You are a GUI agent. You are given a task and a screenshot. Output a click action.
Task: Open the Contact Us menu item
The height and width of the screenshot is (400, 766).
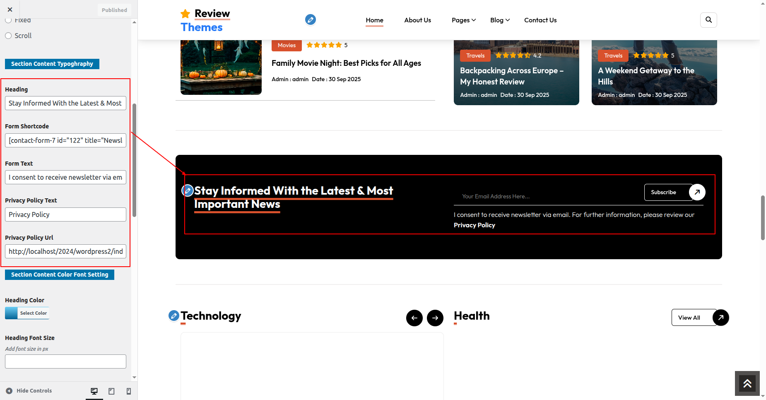pos(540,20)
